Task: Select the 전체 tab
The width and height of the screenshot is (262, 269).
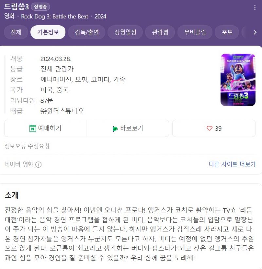Action: (16, 32)
